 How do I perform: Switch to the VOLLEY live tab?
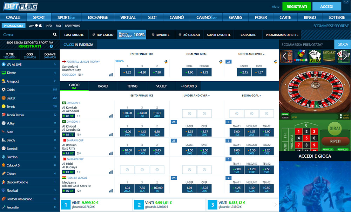tap(161, 86)
